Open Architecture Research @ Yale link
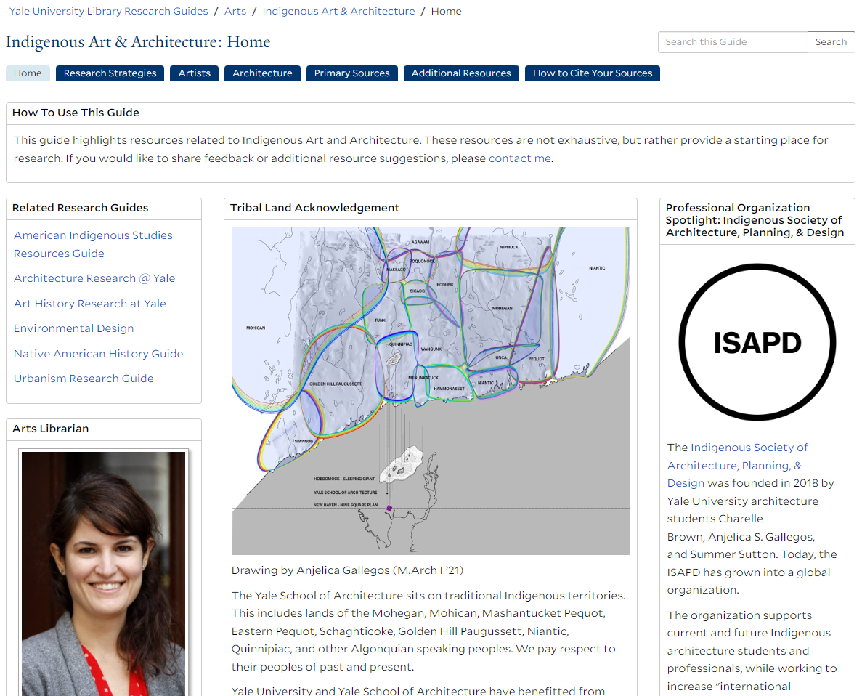This screenshot has height=696, width=862. (94, 278)
